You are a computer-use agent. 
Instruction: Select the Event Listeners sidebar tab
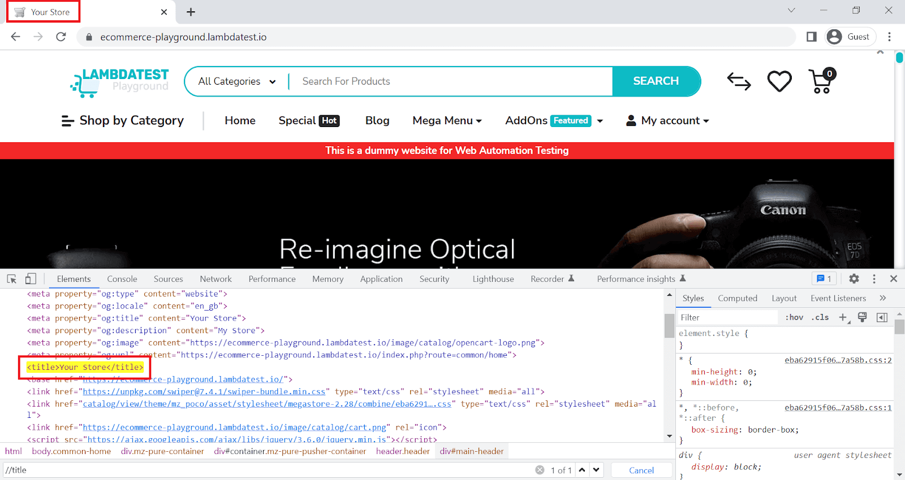point(838,298)
